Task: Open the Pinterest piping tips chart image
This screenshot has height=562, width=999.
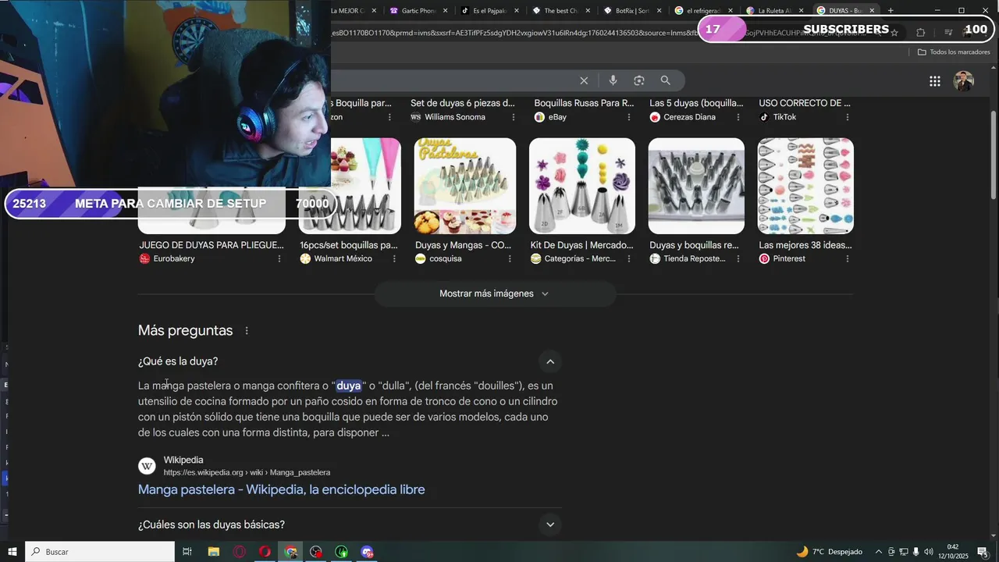Action: pyautogui.click(x=805, y=186)
